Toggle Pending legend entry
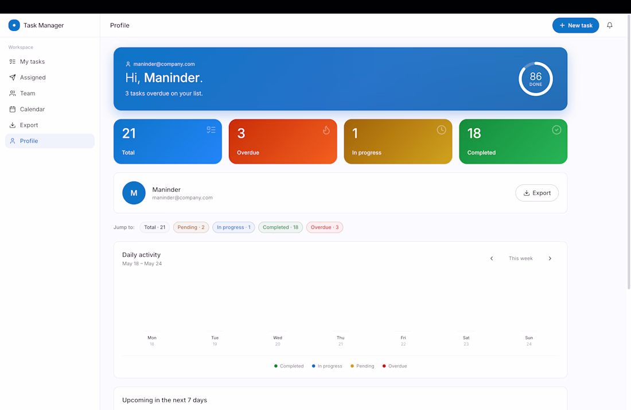Screen dimensions: 631x410 pos(362,366)
